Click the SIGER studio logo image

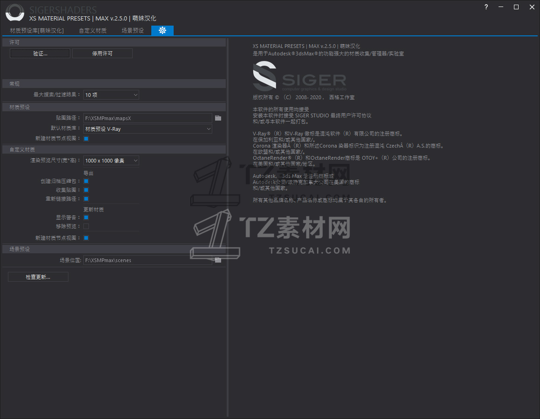[300, 76]
